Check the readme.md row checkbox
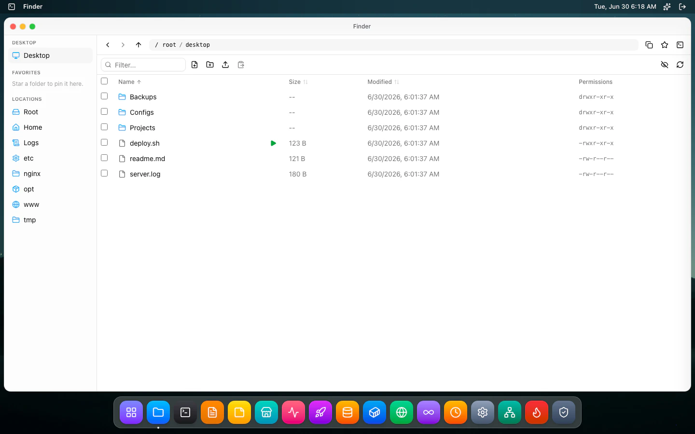The height and width of the screenshot is (434, 695). pyautogui.click(x=104, y=158)
